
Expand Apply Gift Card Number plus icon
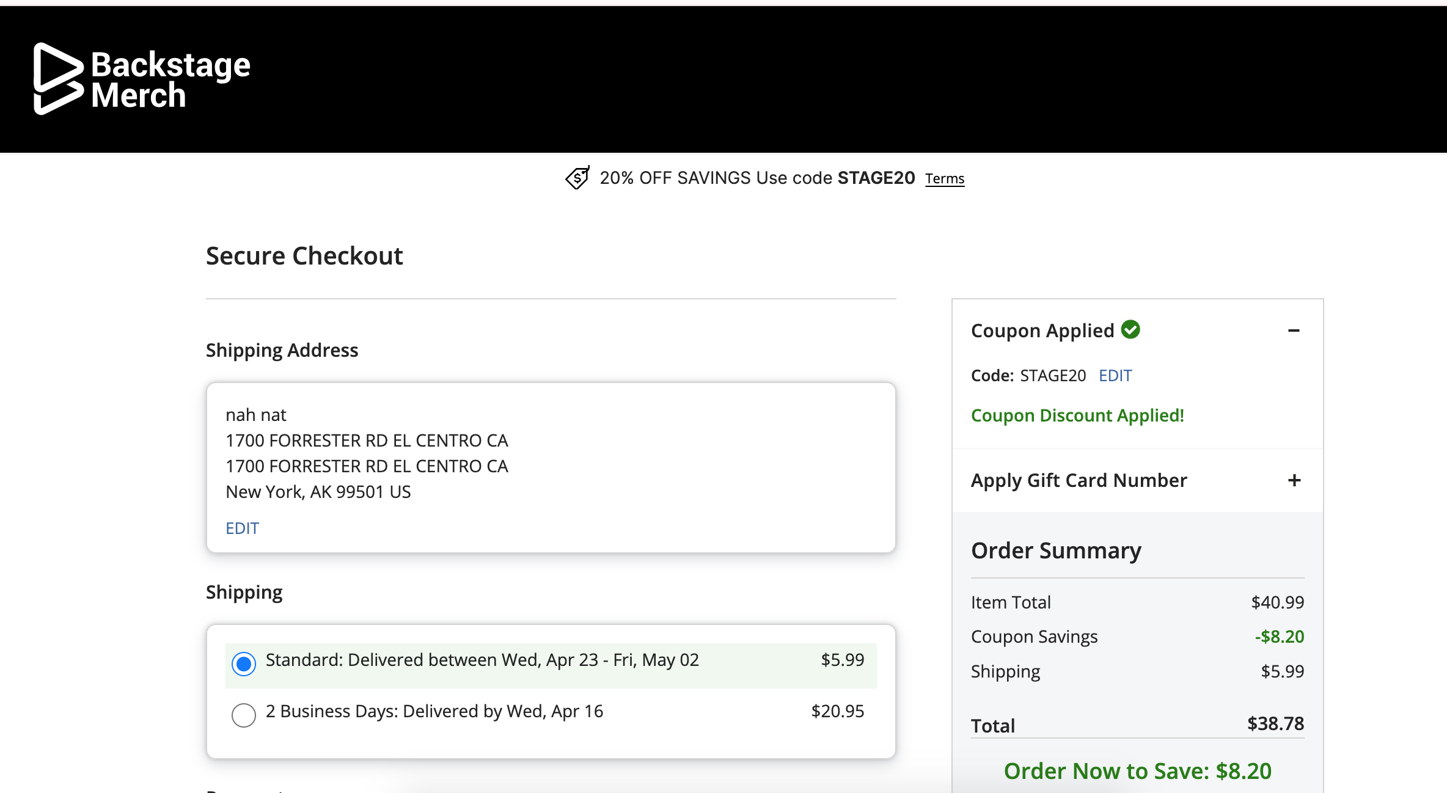[x=1294, y=480]
